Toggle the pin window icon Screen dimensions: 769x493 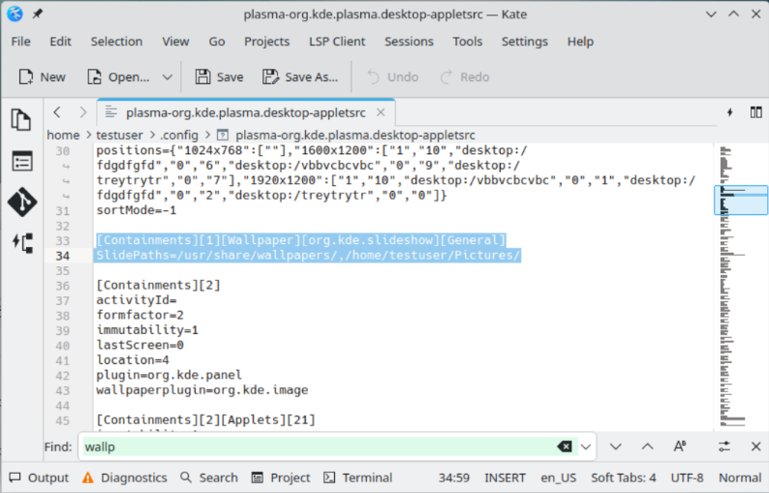point(37,14)
